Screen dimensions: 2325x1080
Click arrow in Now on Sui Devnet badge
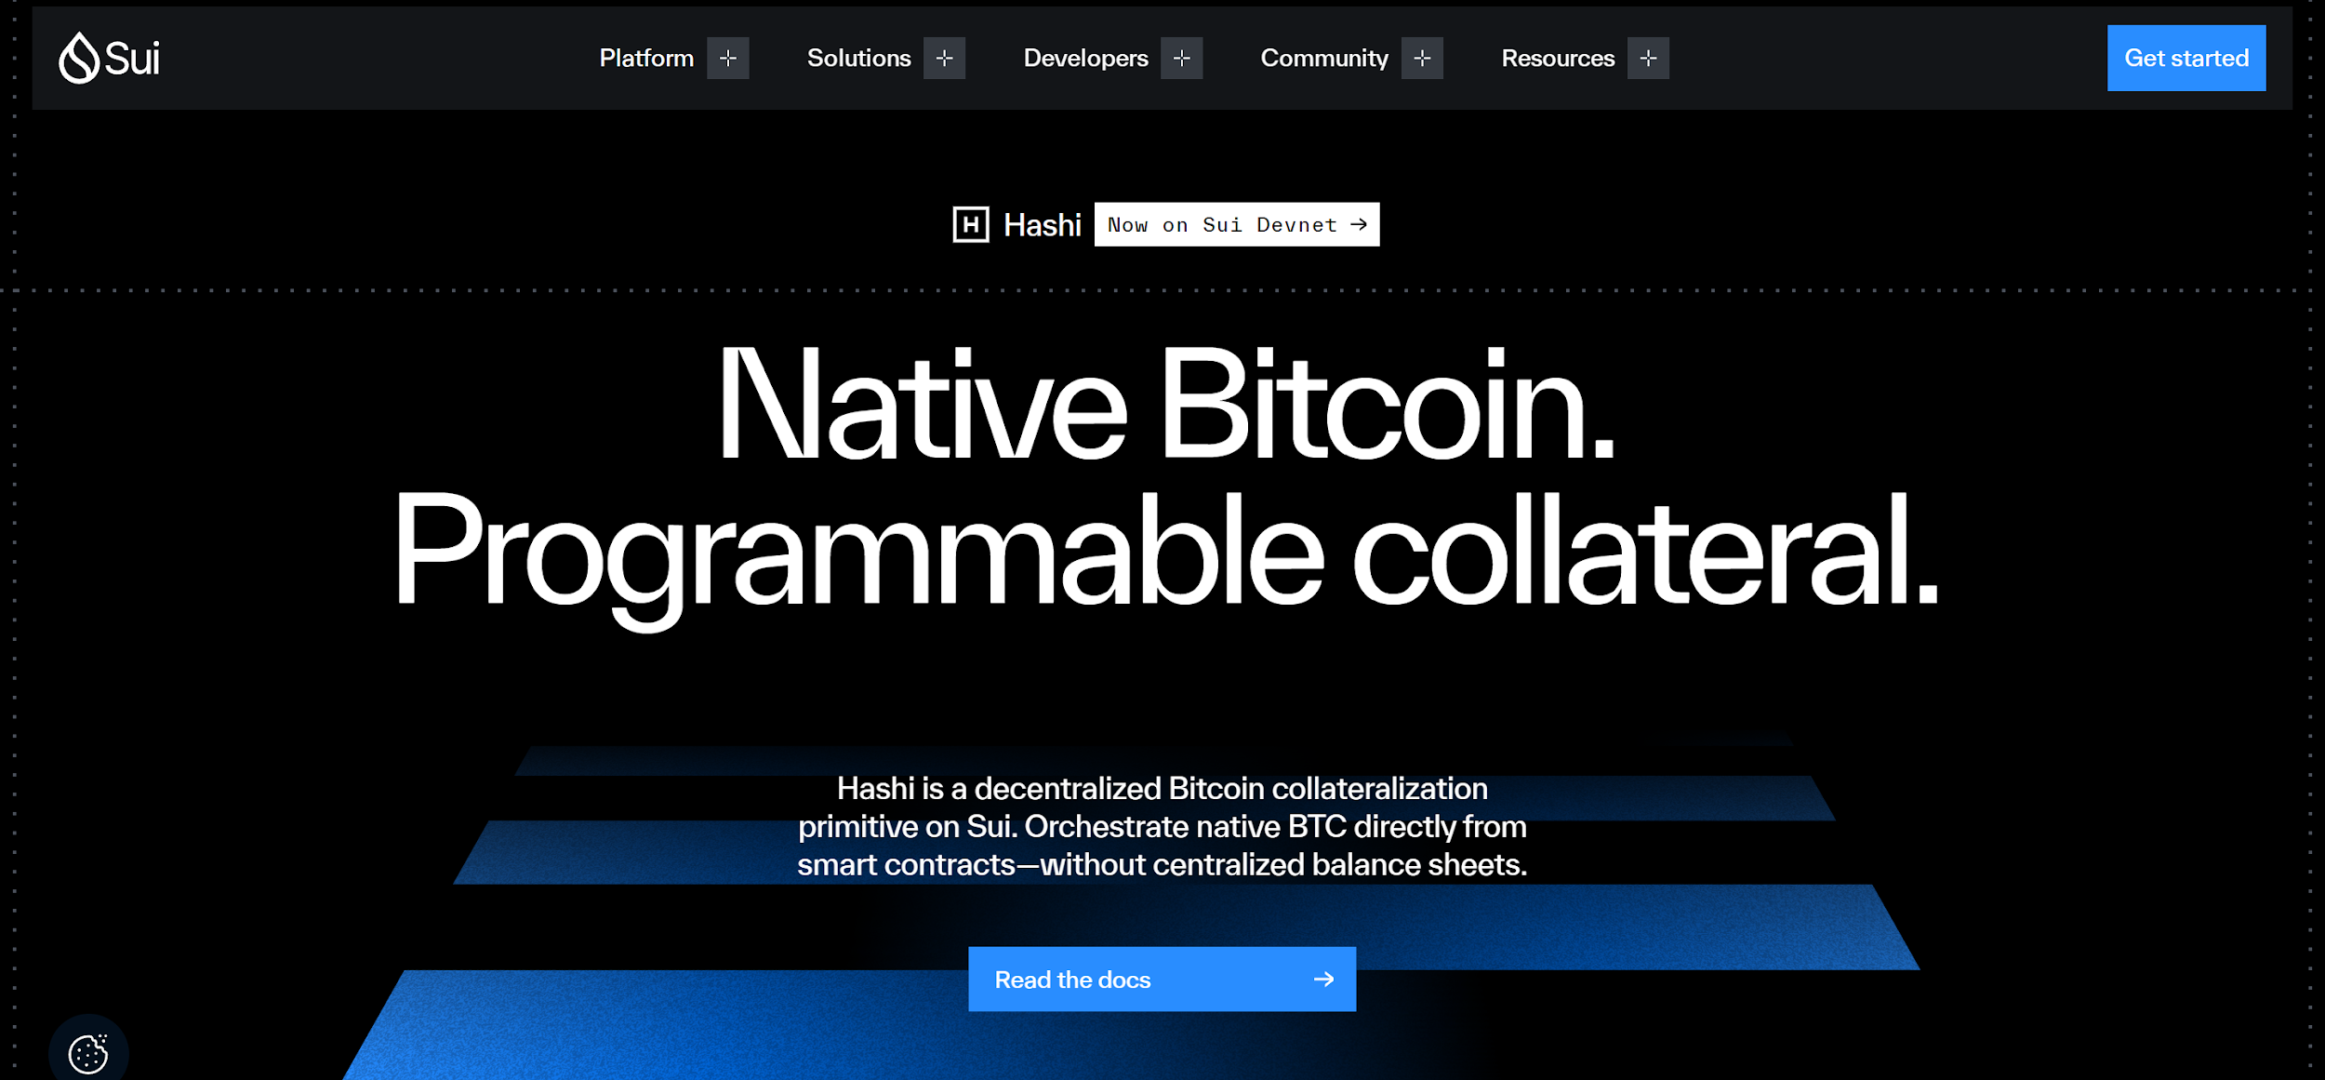coord(1359,224)
